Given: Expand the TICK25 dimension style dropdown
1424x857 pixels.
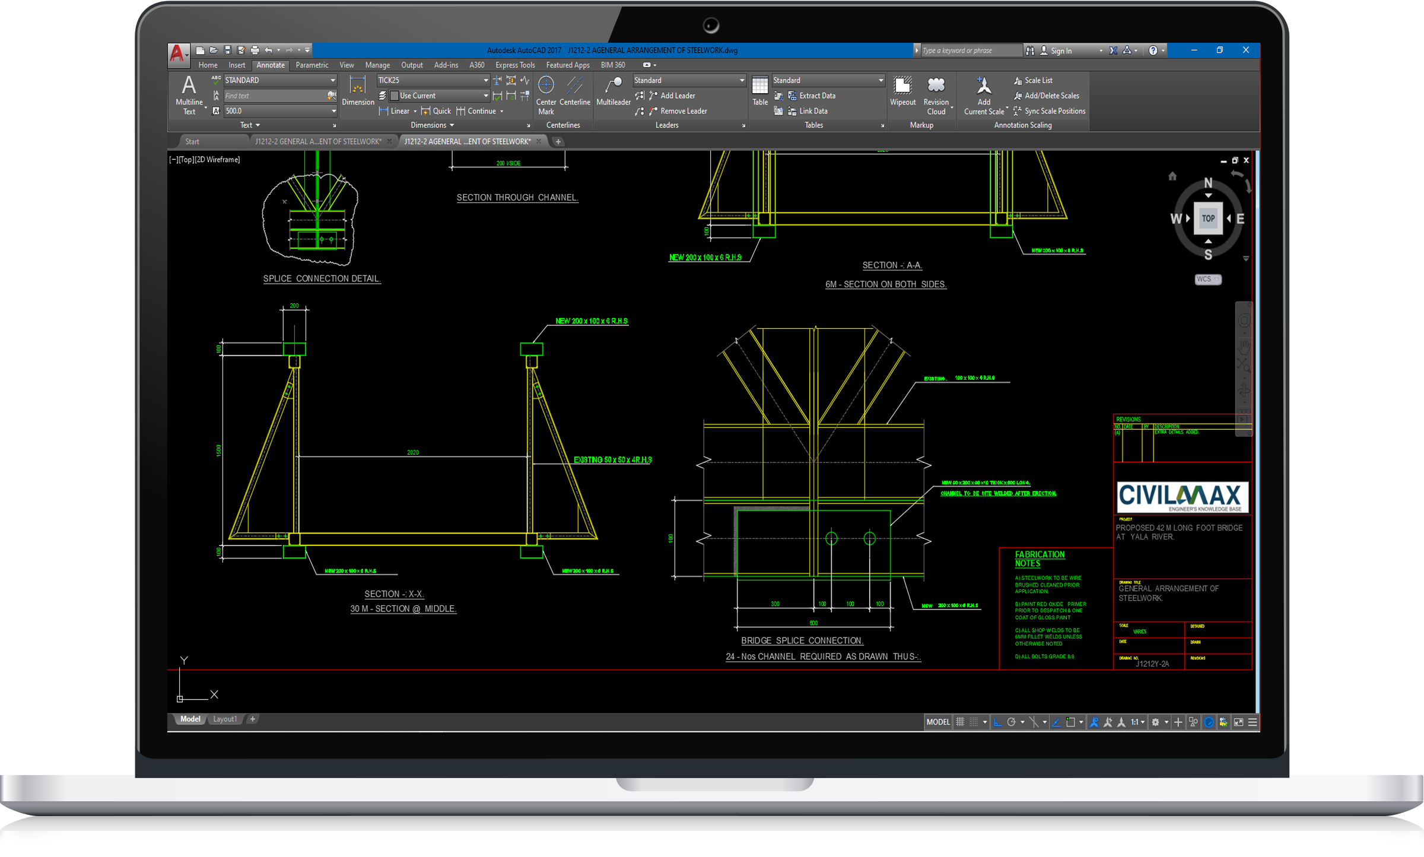Looking at the screenshot, I should [x=485, y=80].
